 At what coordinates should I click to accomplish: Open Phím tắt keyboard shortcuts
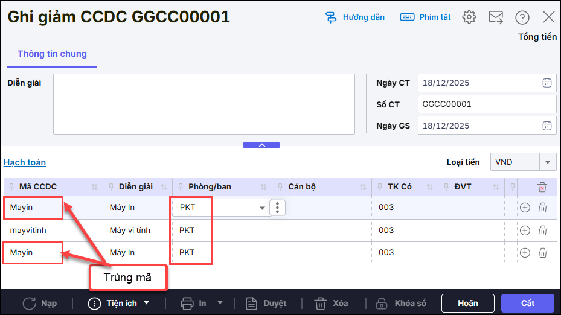tap(425, 17)
